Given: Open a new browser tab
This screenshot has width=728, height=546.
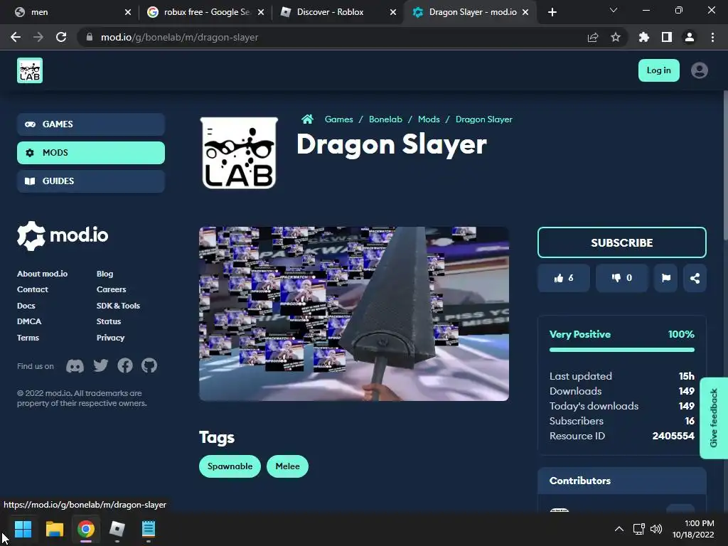Looking at the screenshot, I should [552, 12].
